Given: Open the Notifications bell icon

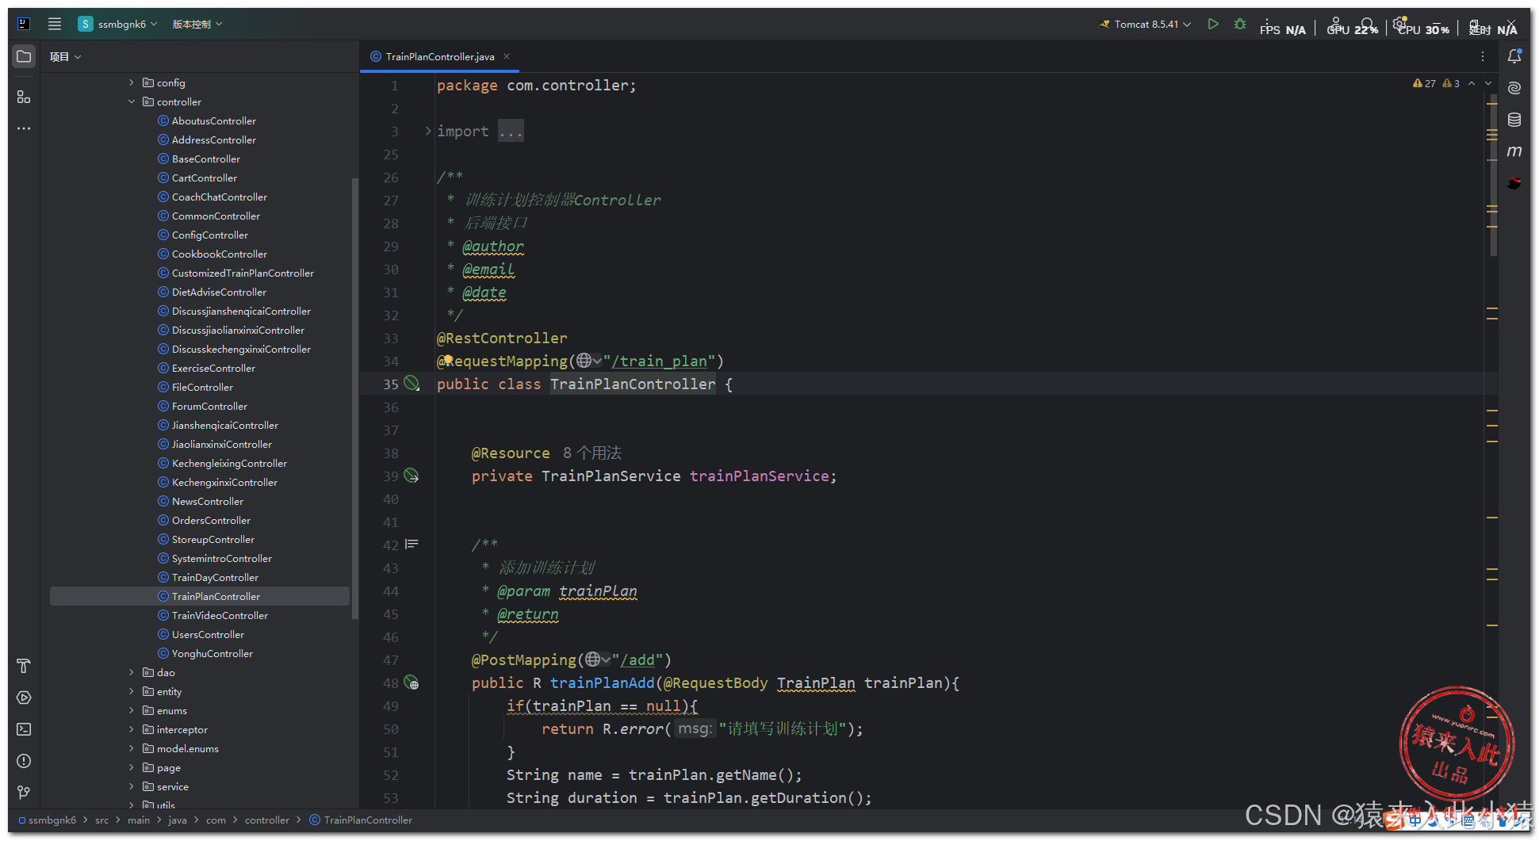Looking at the screenshot, I should coord(1514,56).
